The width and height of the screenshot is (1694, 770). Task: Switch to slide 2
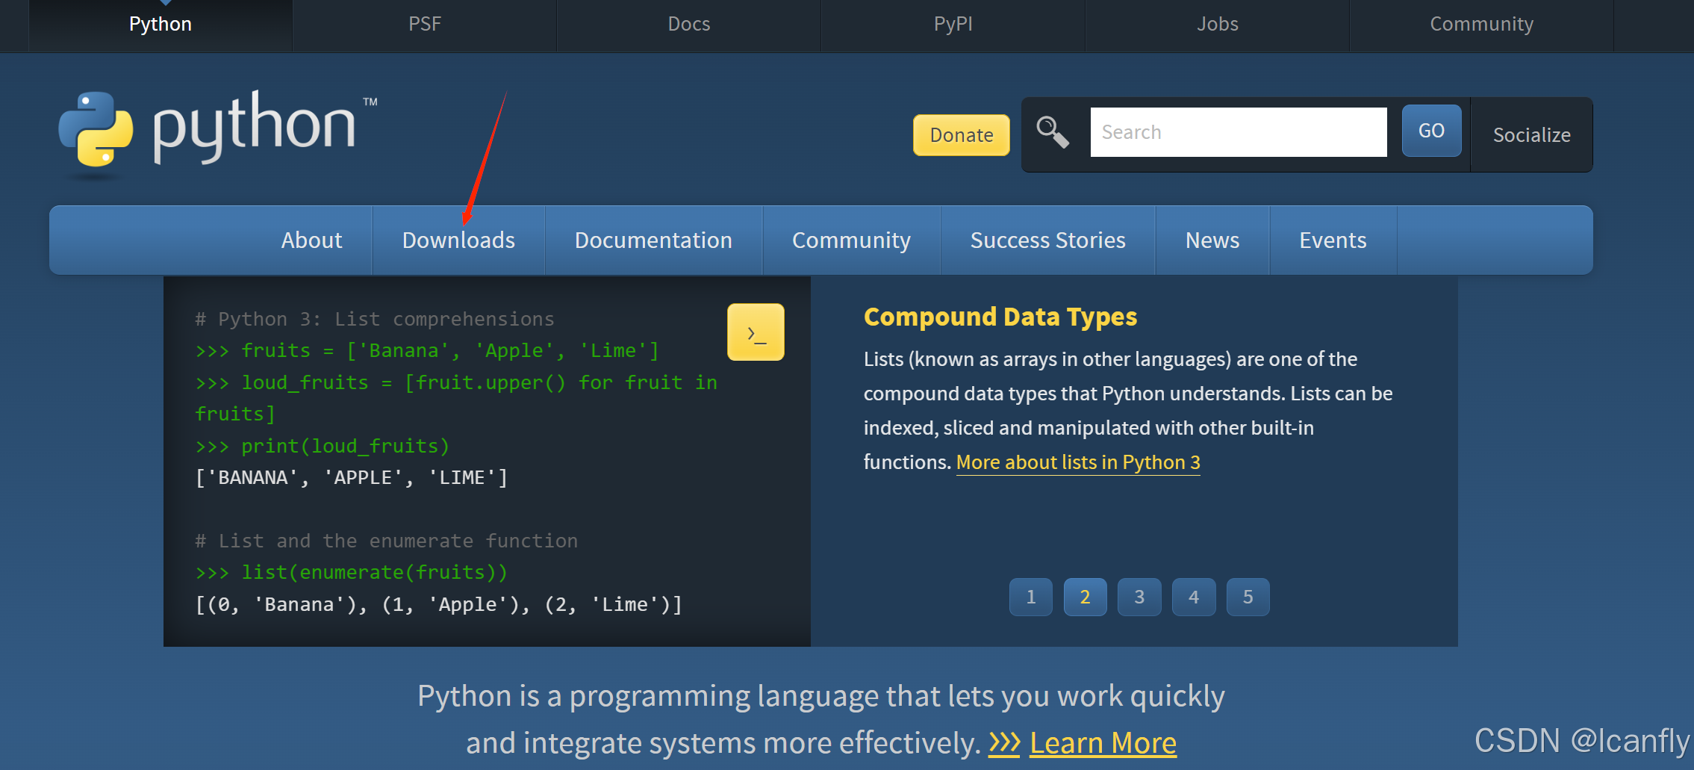[x=1085, y=597]
